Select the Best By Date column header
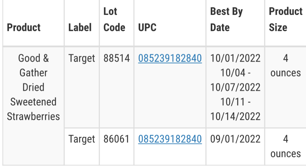The width and height of the screenshot is (306, 167). pos(226,19)
